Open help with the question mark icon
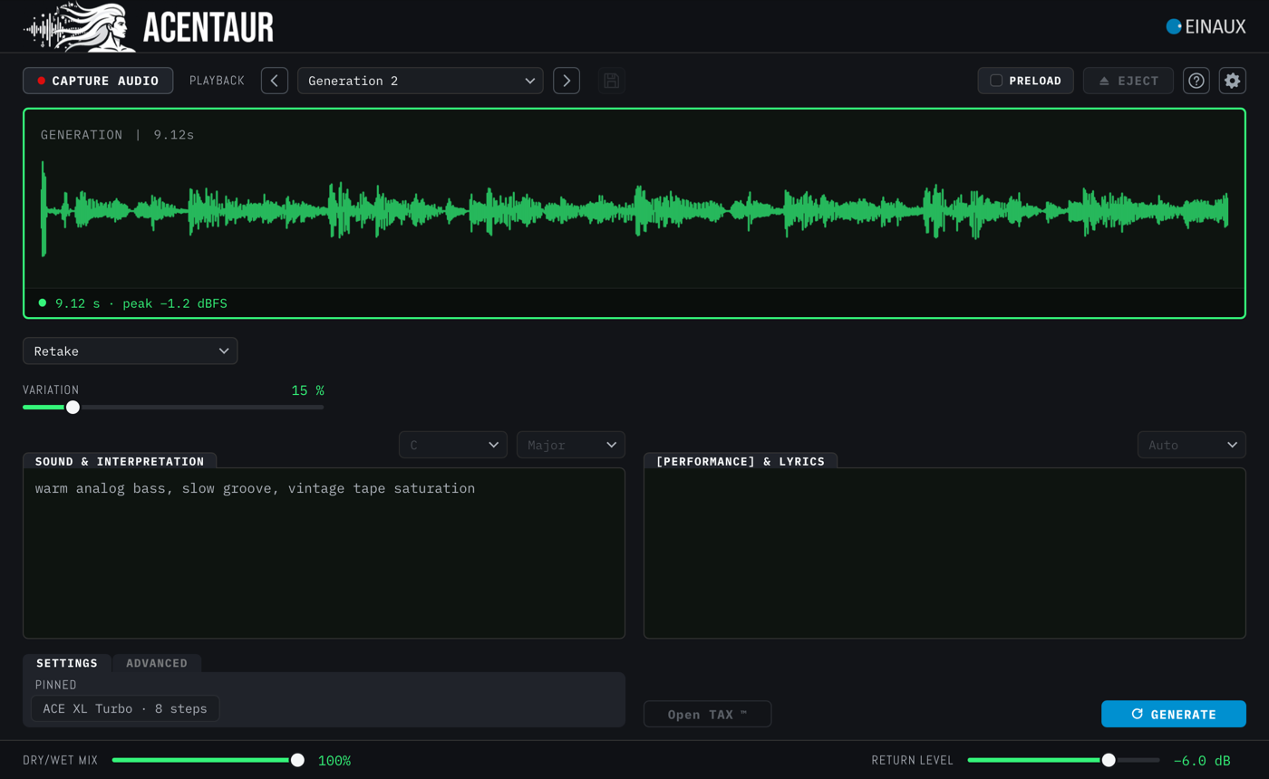This screenshot has height=779, width=1269. pyautogui.click(x=1196, y=81)
